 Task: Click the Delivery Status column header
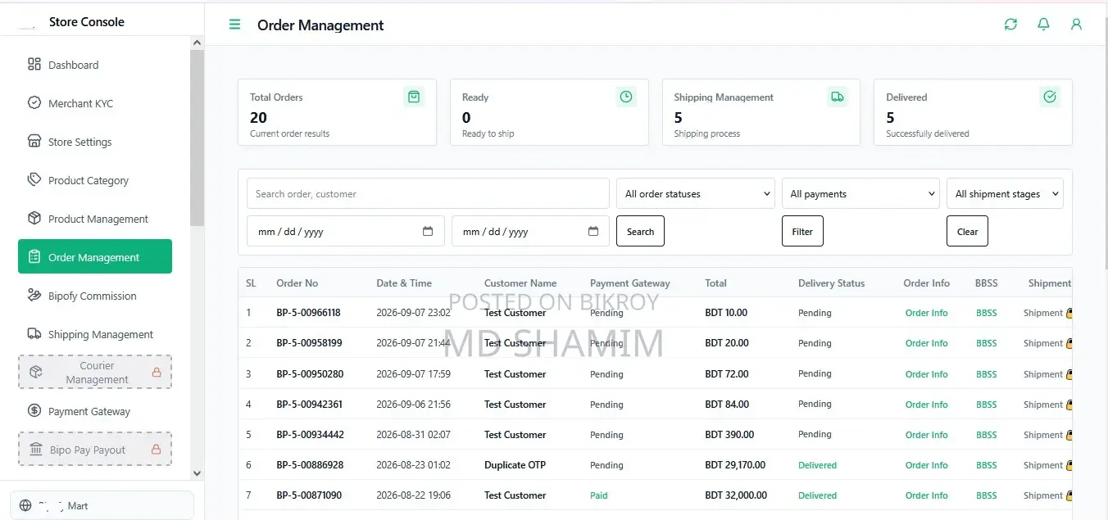tap(831, 283)
